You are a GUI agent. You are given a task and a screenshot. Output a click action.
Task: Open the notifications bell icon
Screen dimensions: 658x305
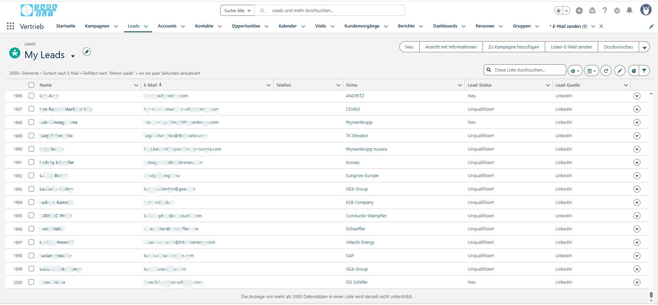tap(629, 11)
